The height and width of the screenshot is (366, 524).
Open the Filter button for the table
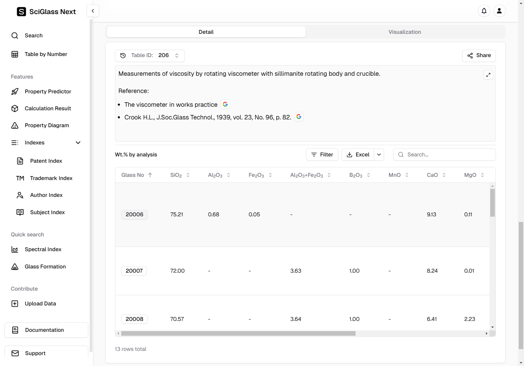pyautogui.click(x=322, y=155)
